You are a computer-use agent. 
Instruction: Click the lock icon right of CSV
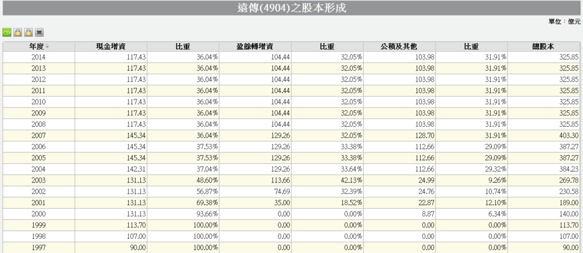[x=18, y=33]
